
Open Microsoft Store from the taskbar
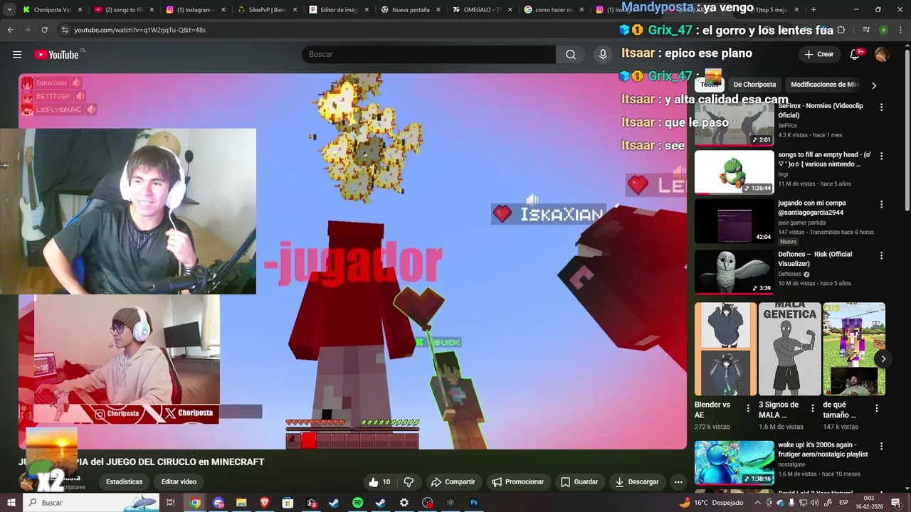tap(288, 503)
